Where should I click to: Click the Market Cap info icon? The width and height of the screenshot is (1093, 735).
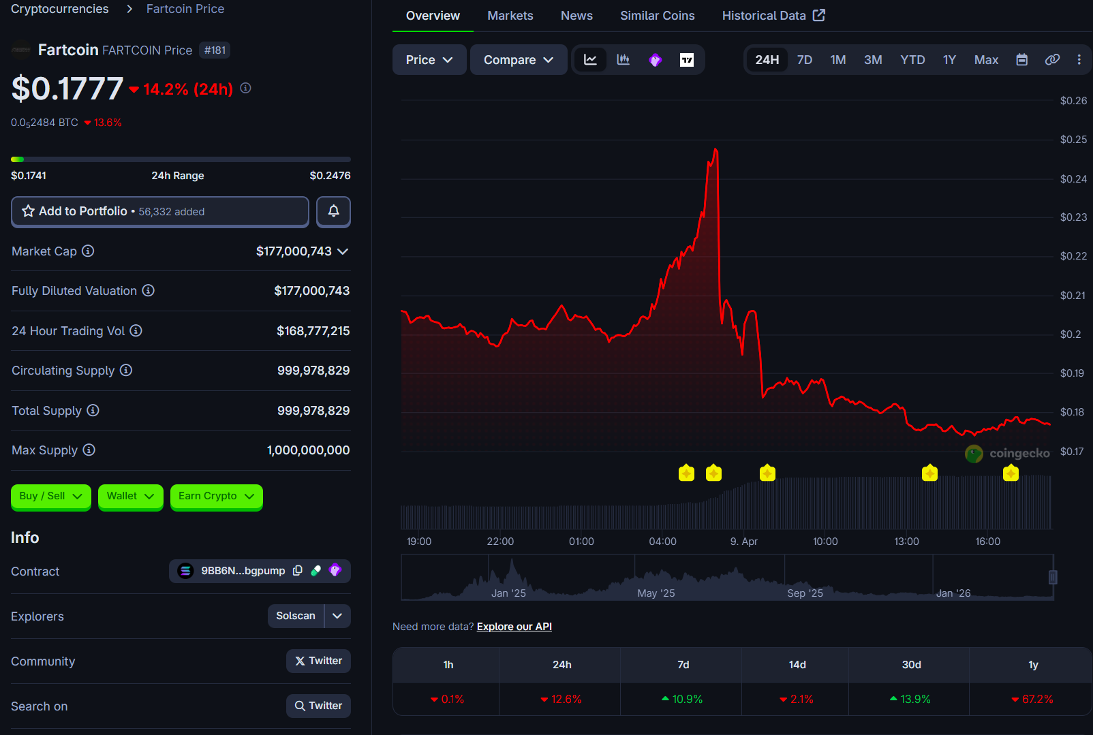88,251
